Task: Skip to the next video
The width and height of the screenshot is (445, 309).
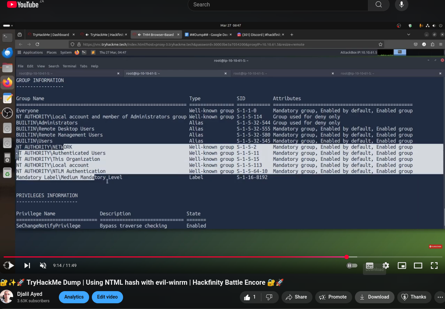Action: [27, 266]
